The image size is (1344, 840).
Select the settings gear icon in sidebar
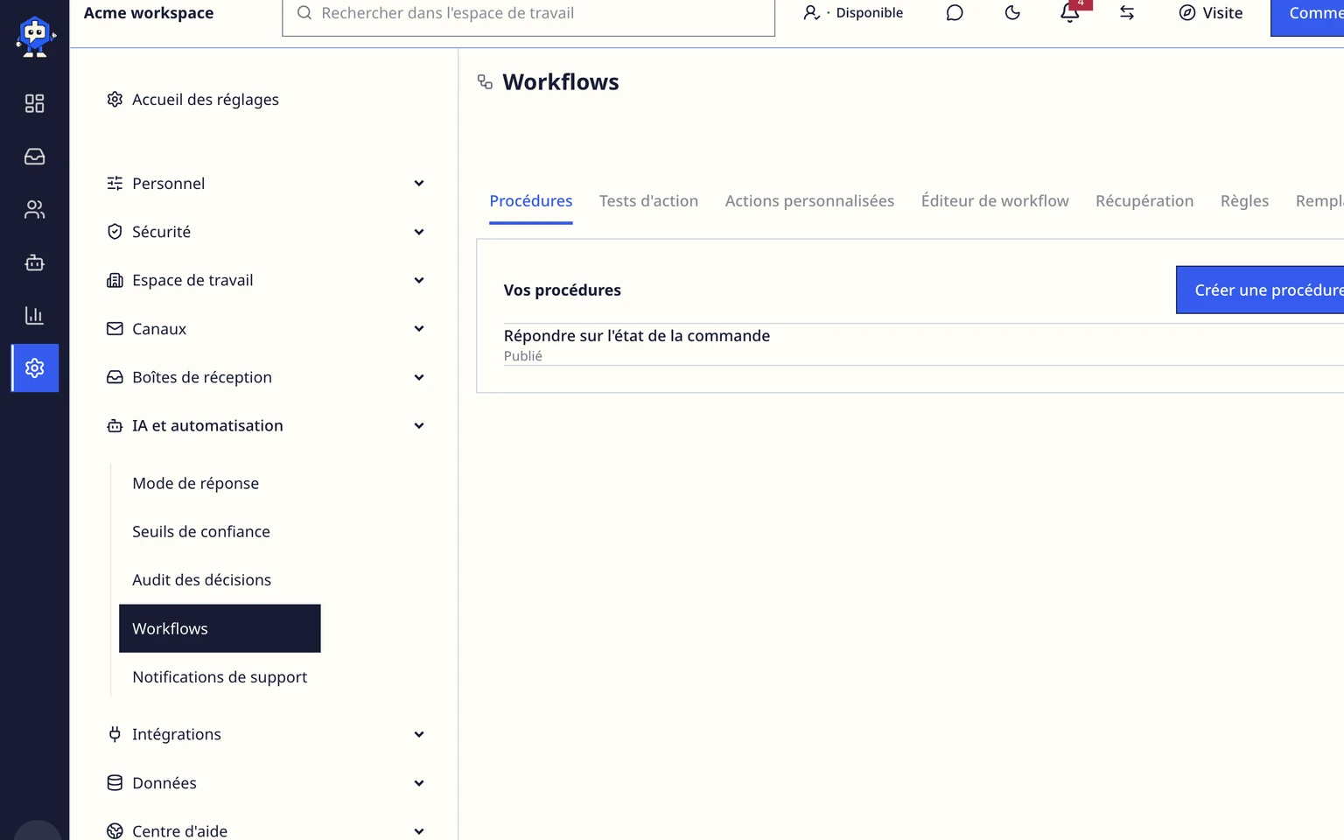[35, 367]
